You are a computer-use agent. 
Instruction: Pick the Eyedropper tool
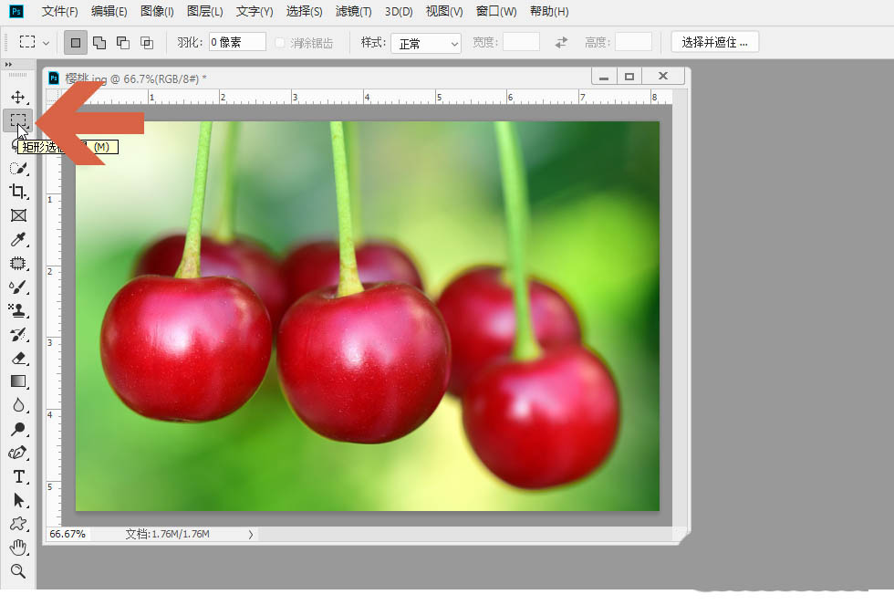(17, 240)
